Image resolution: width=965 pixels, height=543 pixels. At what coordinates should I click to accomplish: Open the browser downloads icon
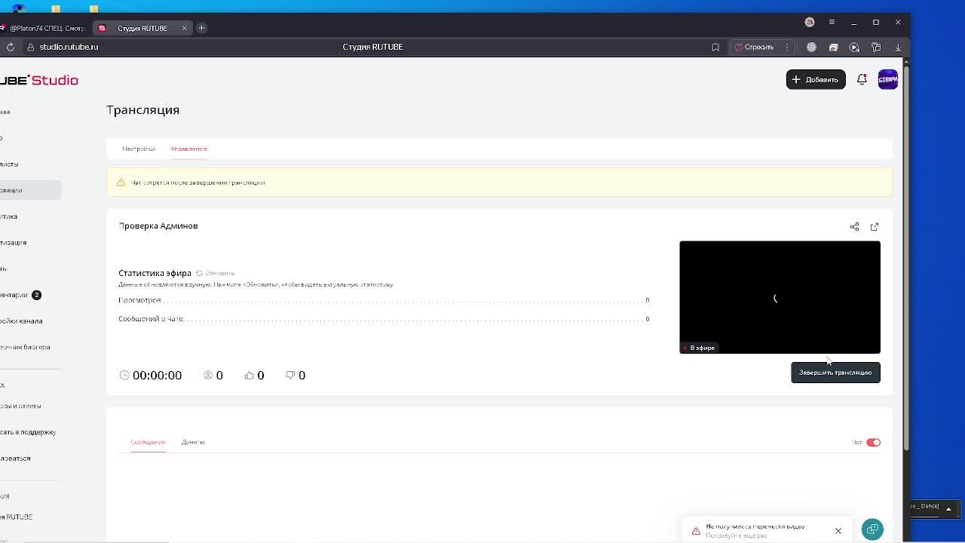898,47
